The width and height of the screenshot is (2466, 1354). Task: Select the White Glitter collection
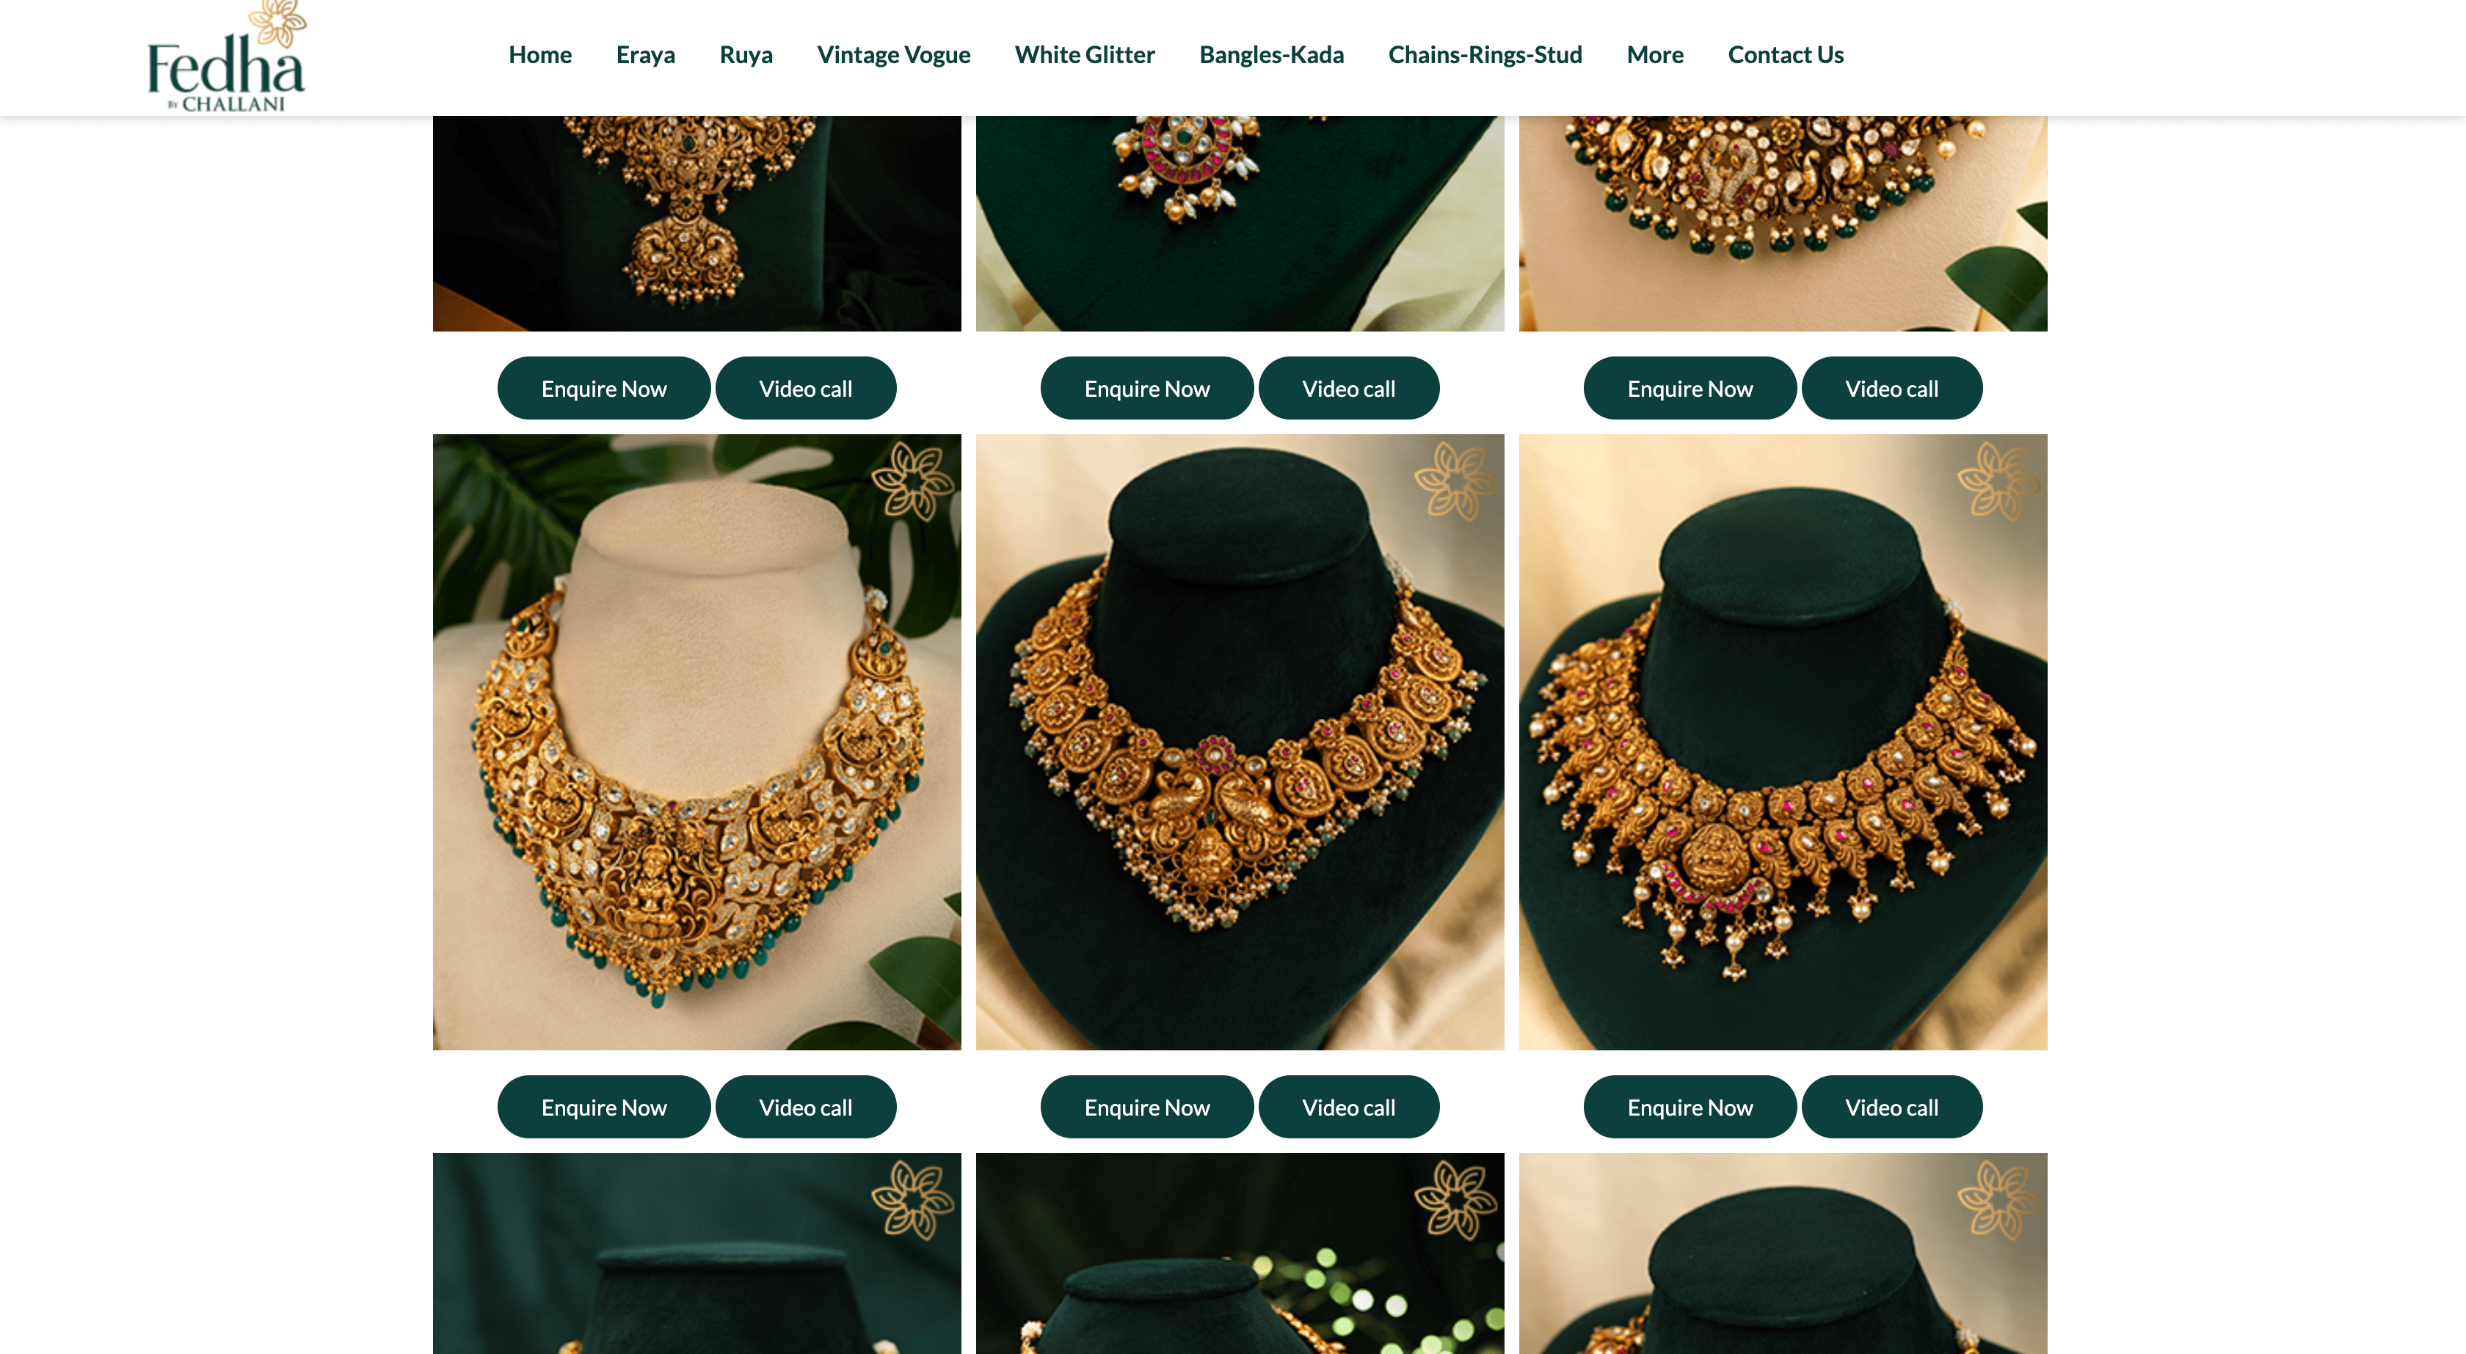pos(1084,54)
